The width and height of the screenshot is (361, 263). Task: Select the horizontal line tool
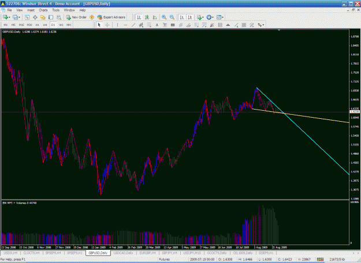point(125,25)
